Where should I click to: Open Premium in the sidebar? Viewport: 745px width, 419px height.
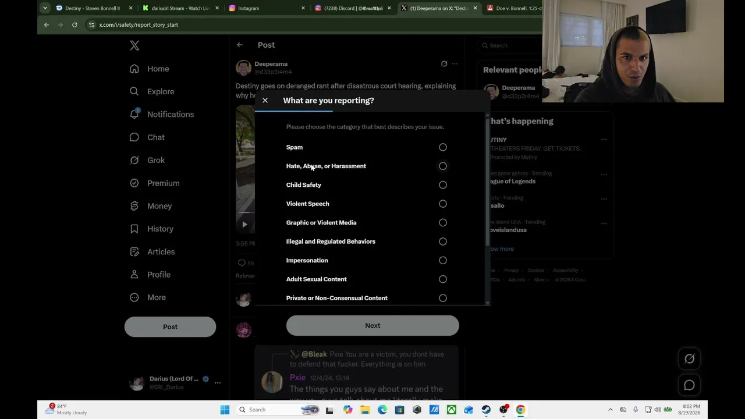(154, 183)
